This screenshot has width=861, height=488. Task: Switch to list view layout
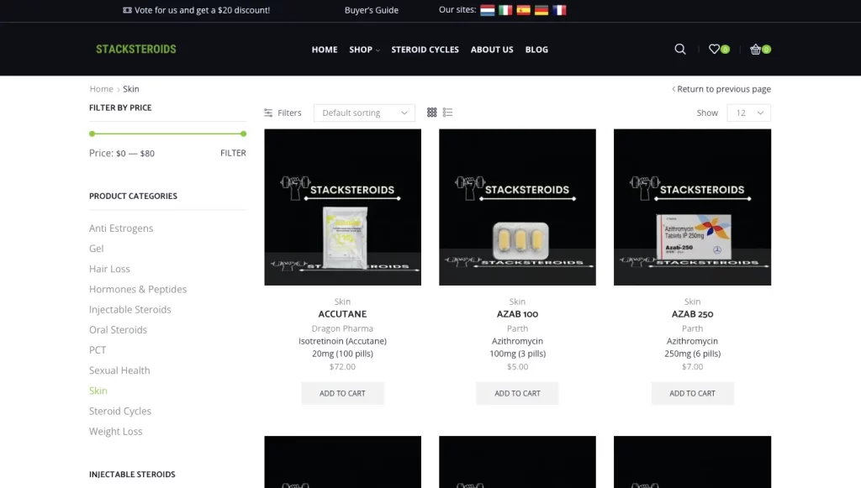(447, 113)
